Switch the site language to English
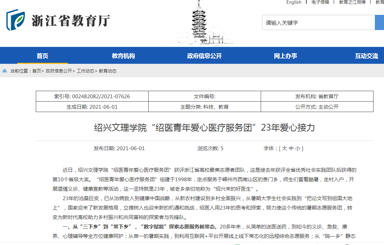The image size is (384, 245). pyautogui.click(x=294, y=2)
